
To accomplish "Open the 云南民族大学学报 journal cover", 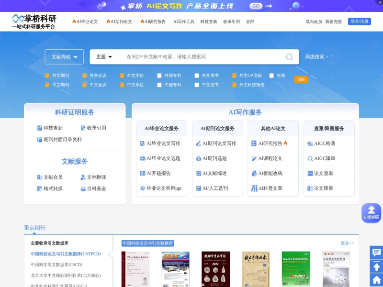I will [336, 269].
